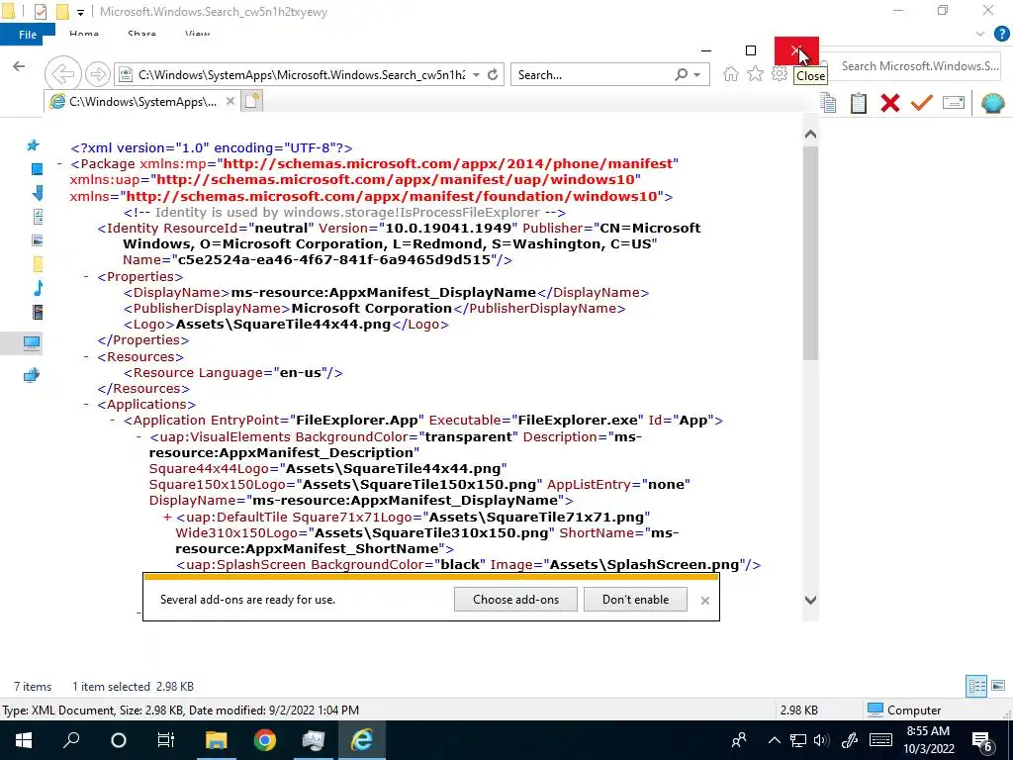Click the red X Delete icon

(890, 103)
